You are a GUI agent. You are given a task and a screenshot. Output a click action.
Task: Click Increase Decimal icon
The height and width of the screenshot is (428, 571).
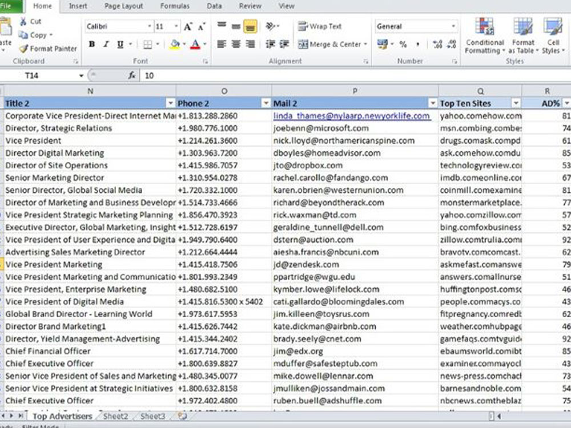coord(437,45)
